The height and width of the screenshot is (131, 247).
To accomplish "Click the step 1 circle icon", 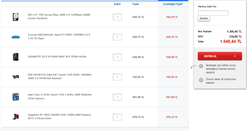I will pyautogui.click(x=201, y=66).
